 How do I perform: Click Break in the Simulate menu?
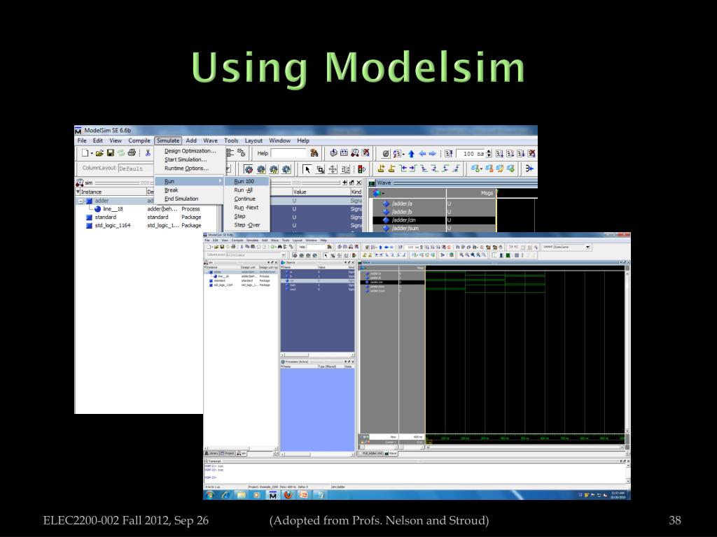click(172, 190)
